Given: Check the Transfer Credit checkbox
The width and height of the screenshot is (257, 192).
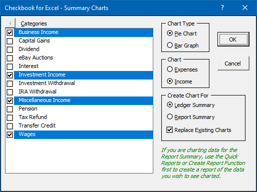Looking at the screenshot, I should click(10, 126).
